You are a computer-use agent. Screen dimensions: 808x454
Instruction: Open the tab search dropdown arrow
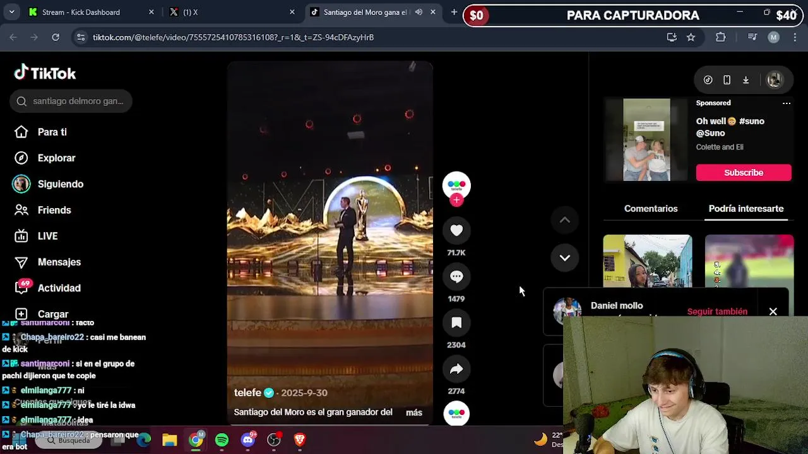pyautogui.click(x=11, y=12)
